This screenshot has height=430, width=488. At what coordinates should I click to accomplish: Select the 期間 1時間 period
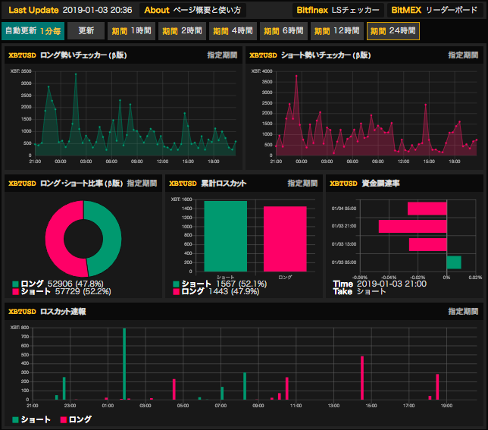131,31
